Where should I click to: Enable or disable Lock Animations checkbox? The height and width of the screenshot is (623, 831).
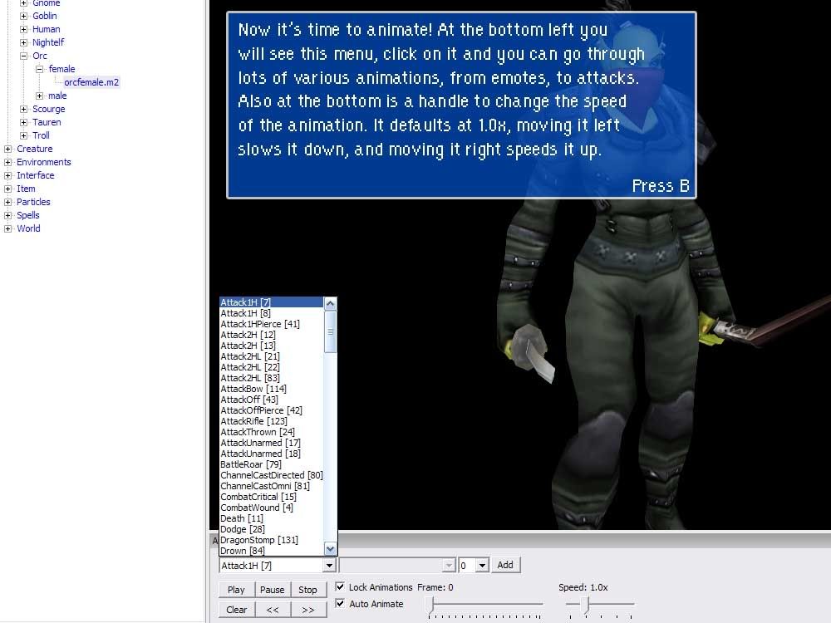(340, 586)
